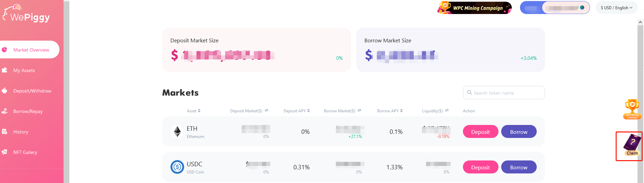
Task: Sort markets by Asset column
Action: (194, 111)
